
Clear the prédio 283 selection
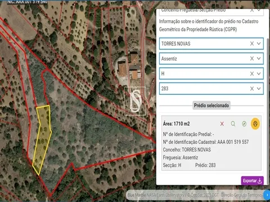coord(252,89)
